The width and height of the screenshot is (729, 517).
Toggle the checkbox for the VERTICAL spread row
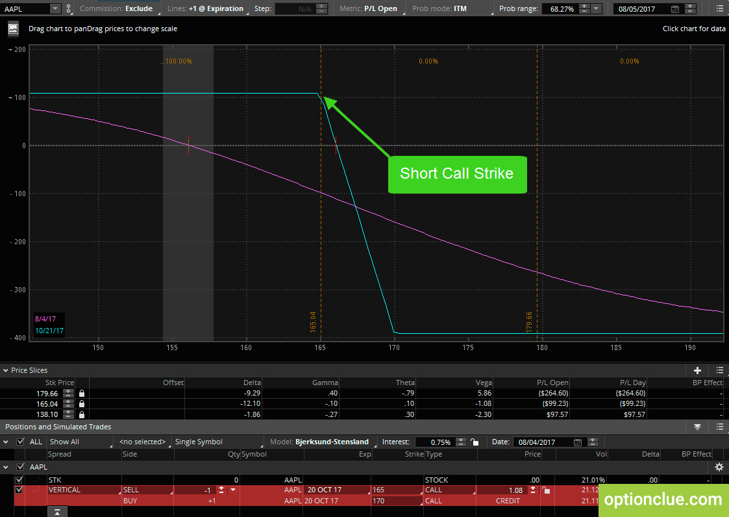pyautogui.click(x=19, y=490)
